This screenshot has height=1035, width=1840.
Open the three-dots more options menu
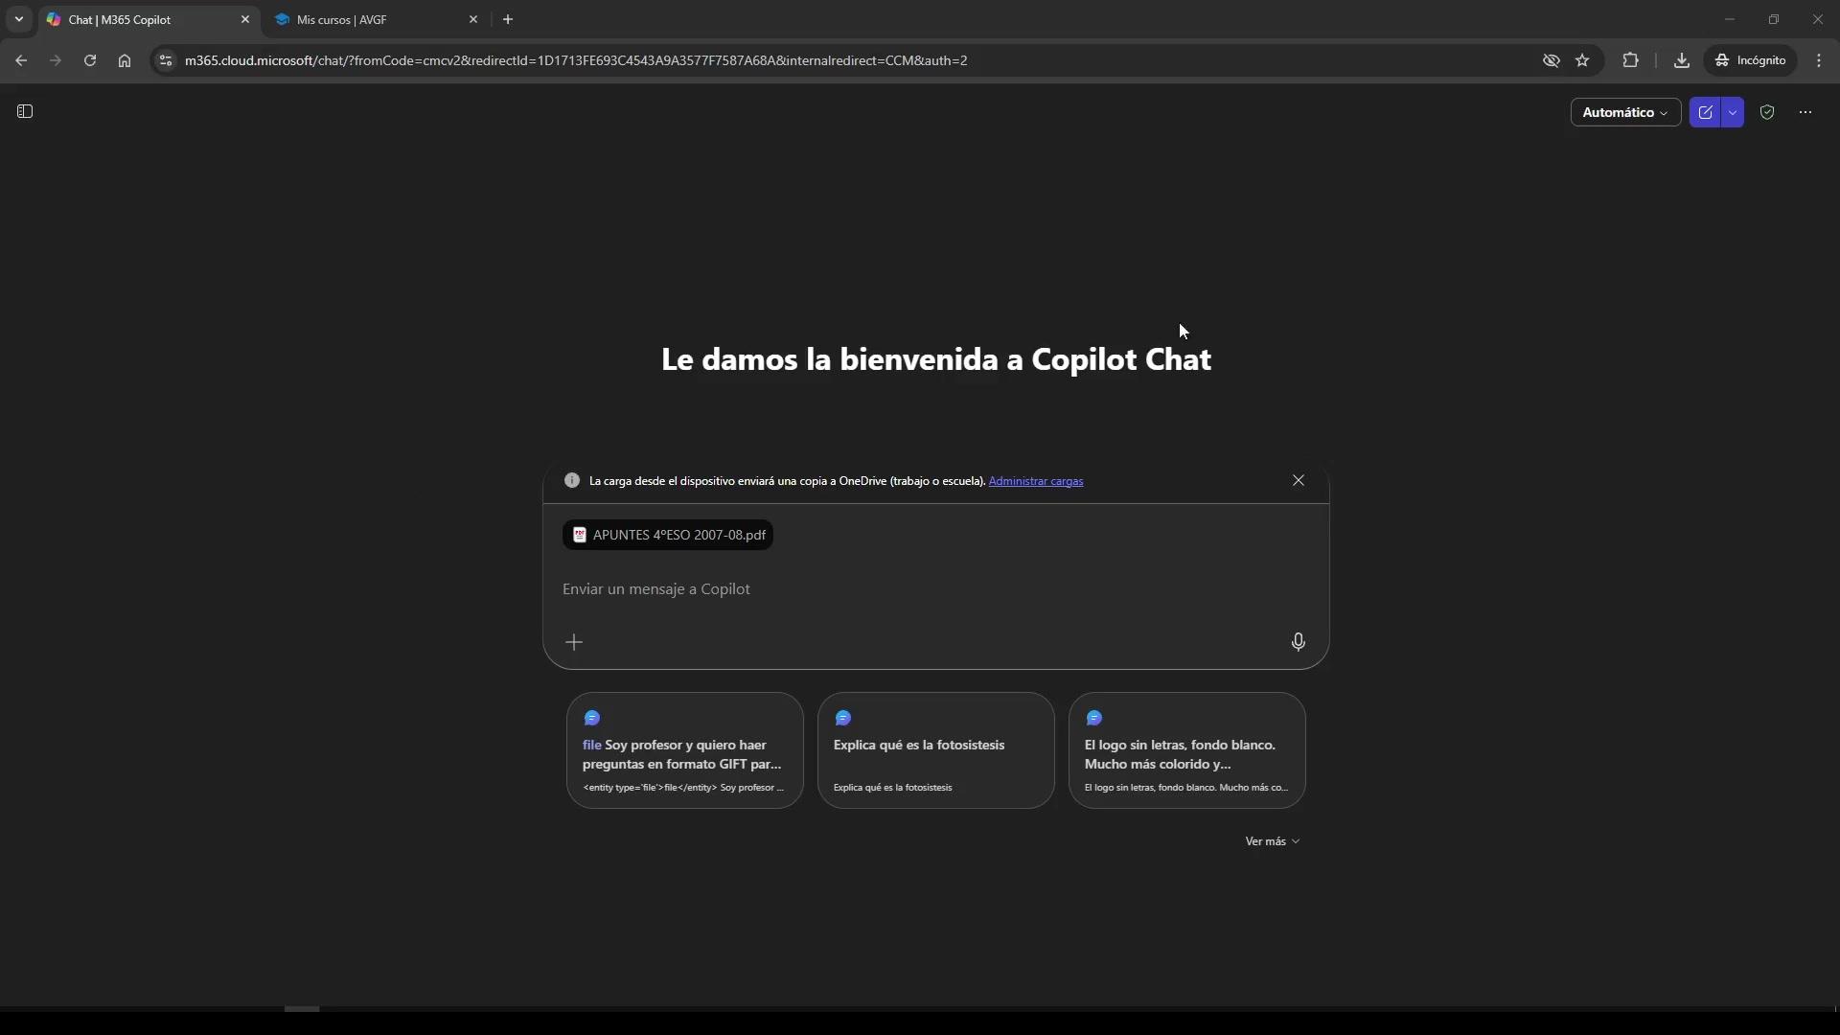click(x=1805, y=112)
